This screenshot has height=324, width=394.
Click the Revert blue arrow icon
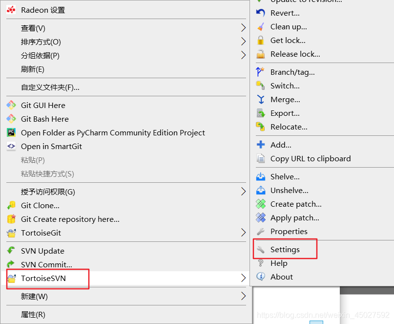click(261, 13)
